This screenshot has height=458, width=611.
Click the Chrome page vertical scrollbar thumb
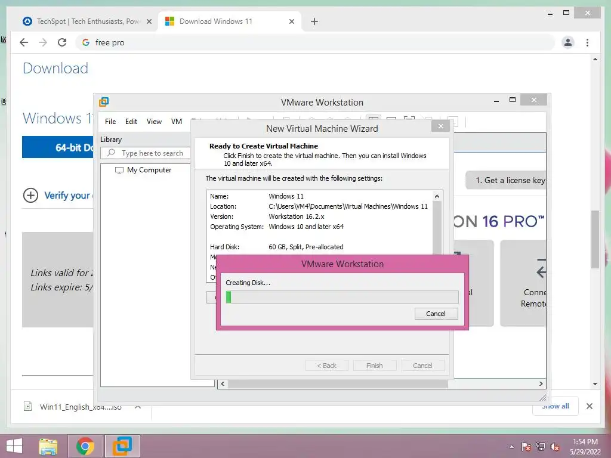pos(595,239)
